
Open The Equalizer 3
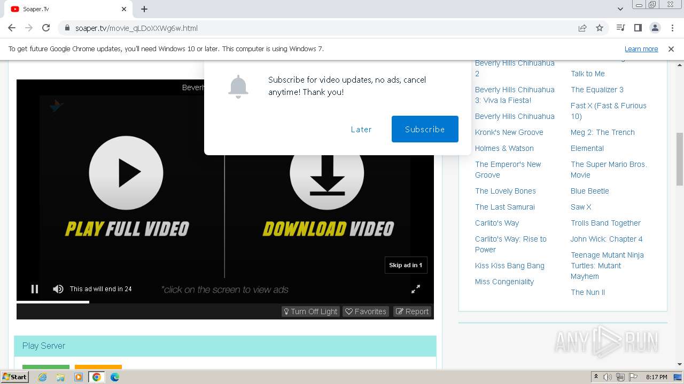click(x=597, y=90)
